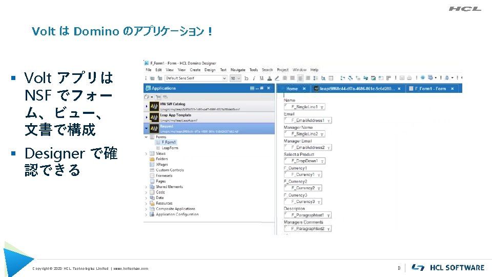Collapse the Forms node
Screen dimensions: 492x277
click(146, 137)
